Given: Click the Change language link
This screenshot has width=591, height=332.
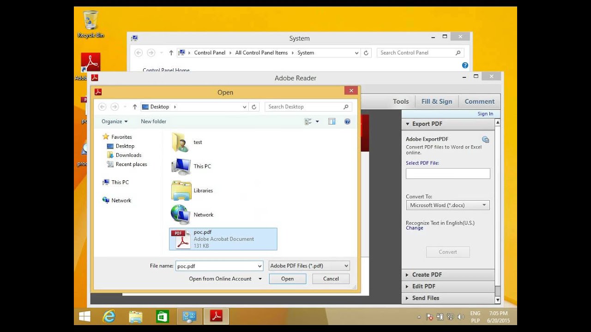Looking at the screenshot, I should (x=415, y=228).
